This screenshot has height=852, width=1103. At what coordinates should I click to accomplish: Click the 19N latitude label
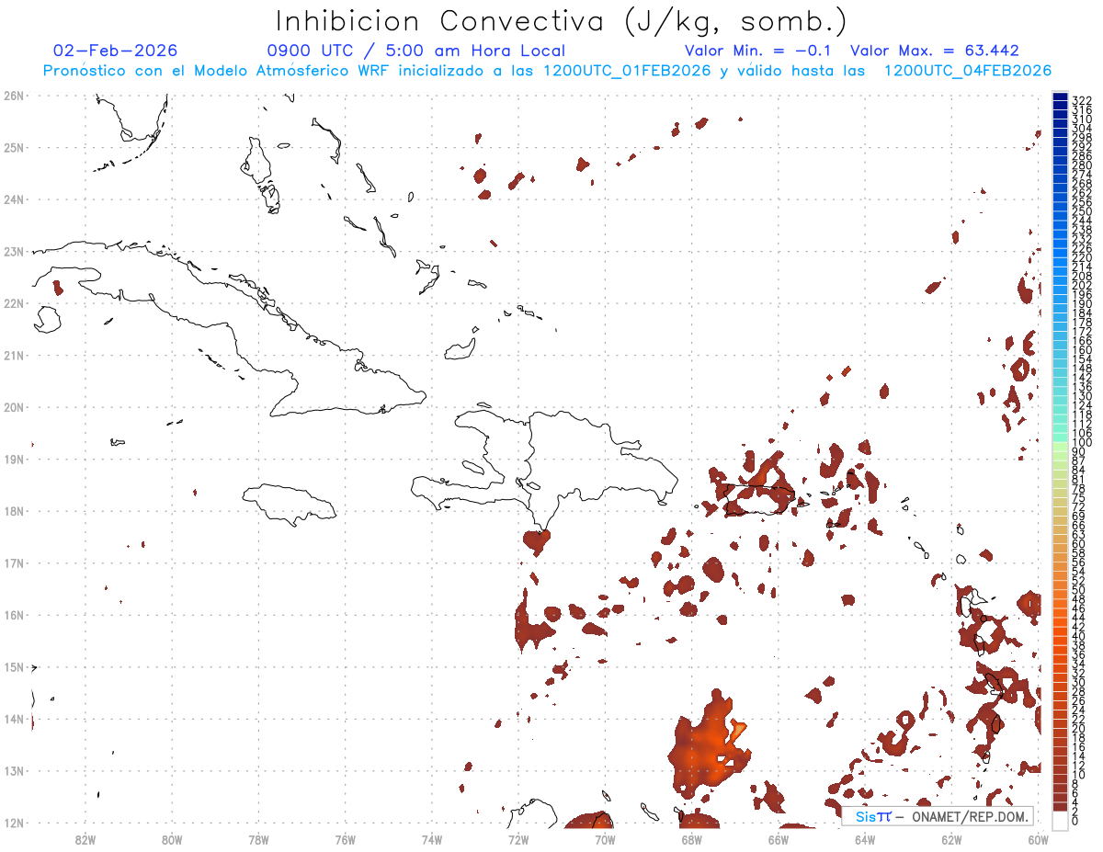click(x=13, y=459)
